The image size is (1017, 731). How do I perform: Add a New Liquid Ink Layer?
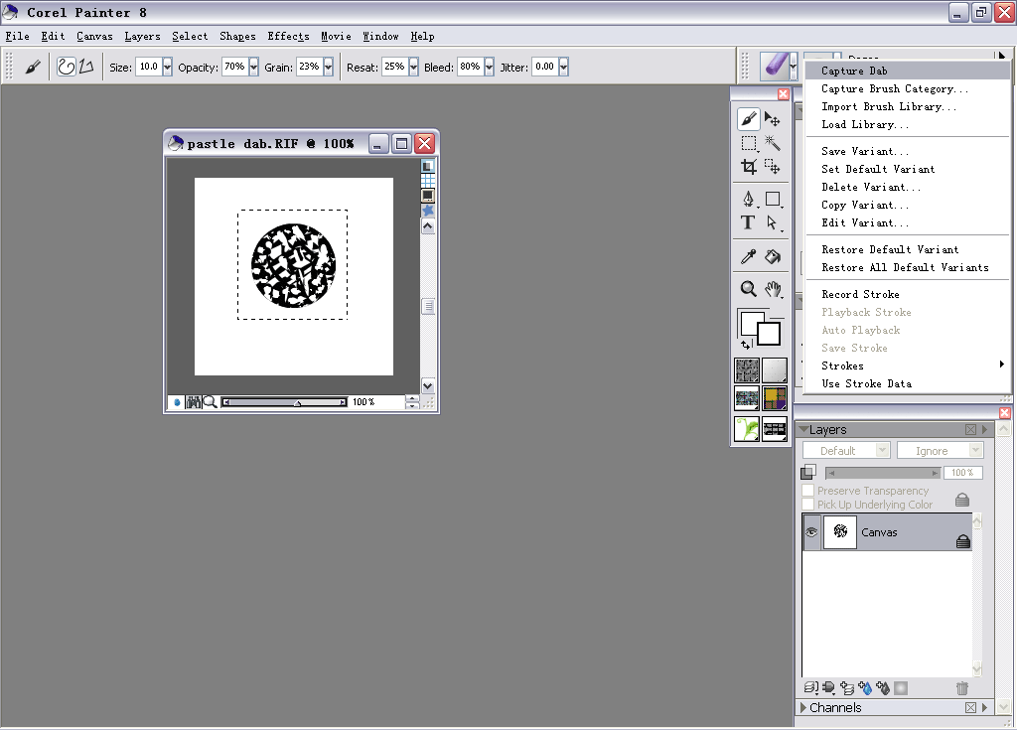point(882,687)
